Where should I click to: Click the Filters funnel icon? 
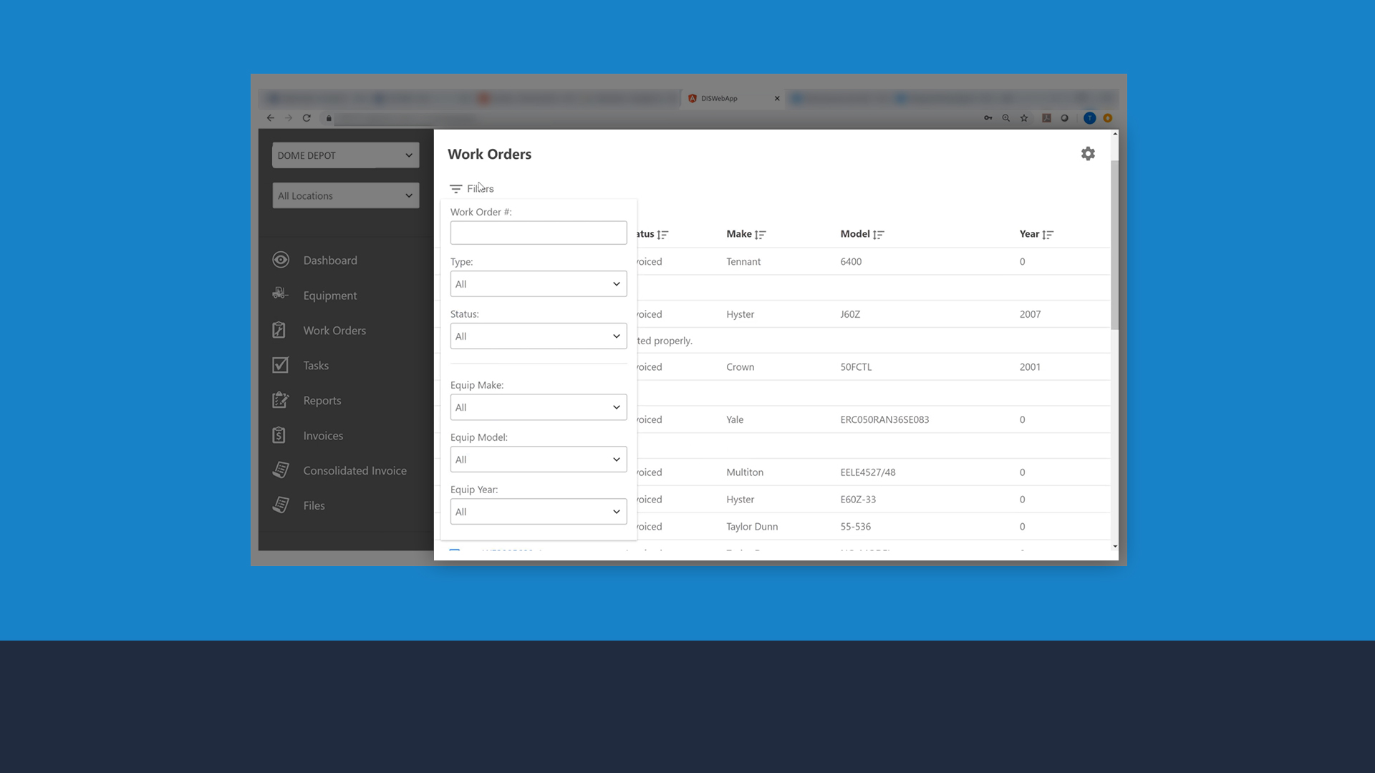click(455, 189)
